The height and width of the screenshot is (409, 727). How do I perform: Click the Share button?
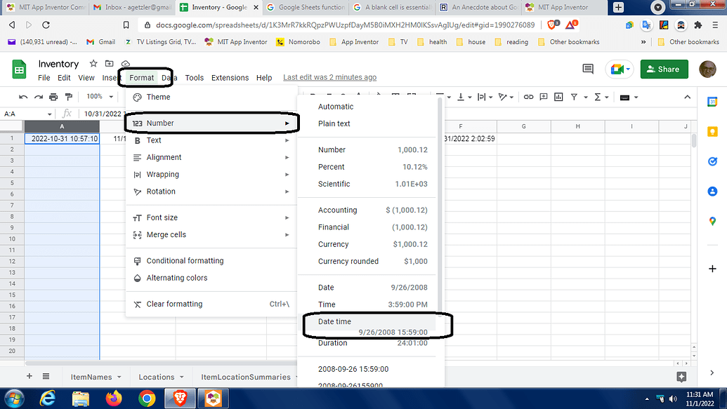coord(663,69)
